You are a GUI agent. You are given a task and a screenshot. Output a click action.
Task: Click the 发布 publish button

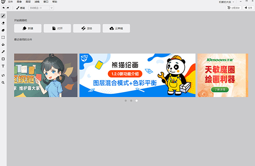coord(248,8)
